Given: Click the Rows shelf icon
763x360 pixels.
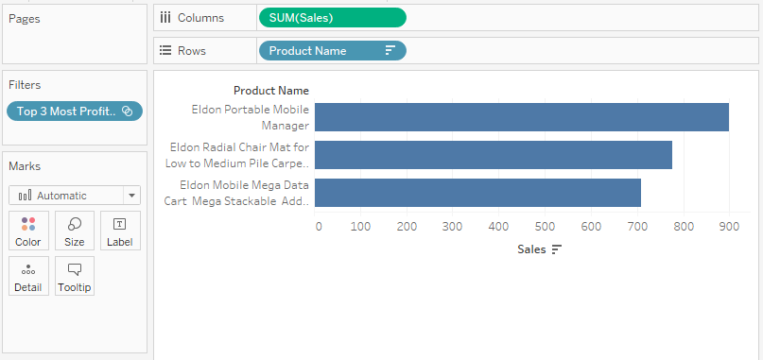Looking at the screenshot, I should [x=165, y=51].
